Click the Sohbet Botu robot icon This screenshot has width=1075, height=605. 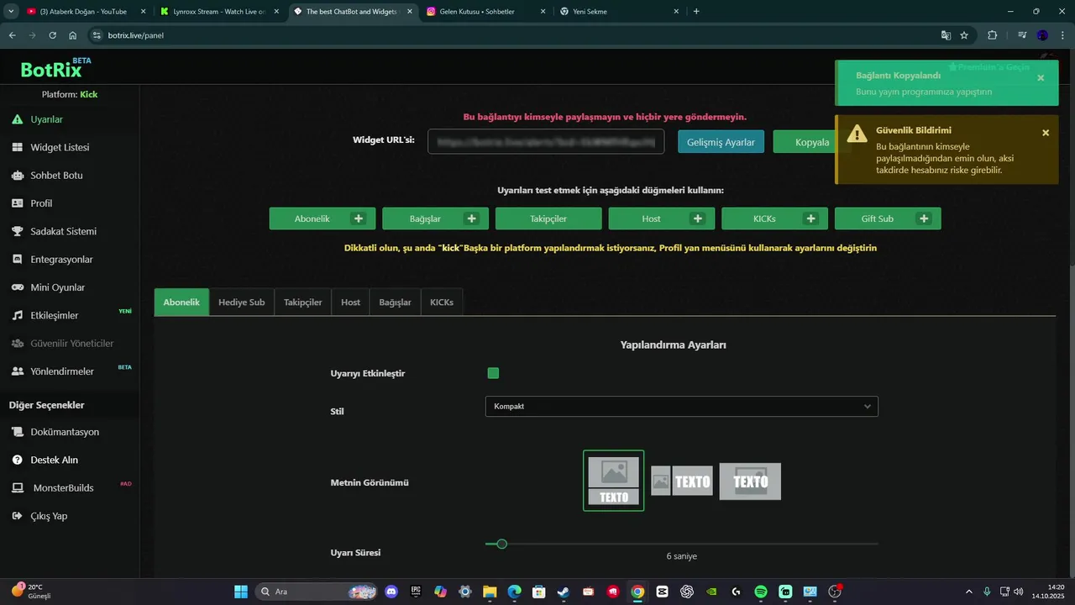[x=17, y=176]
